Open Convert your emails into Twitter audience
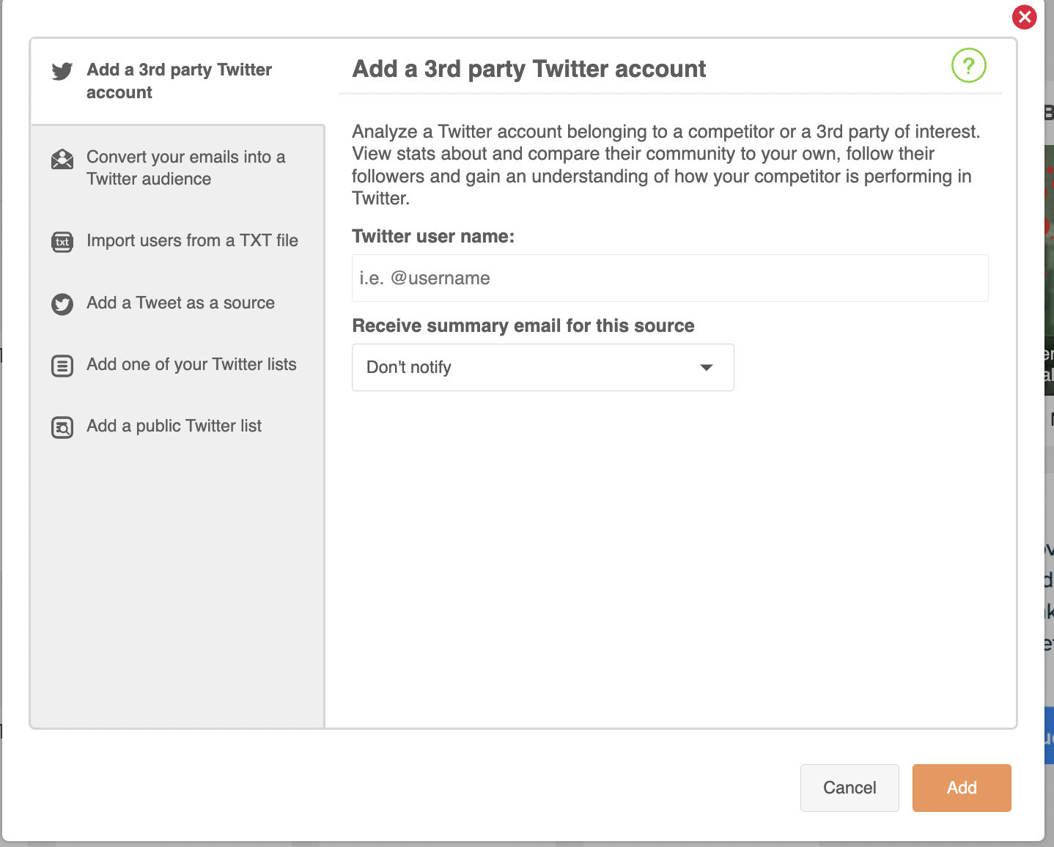This screenshot has width=1054, height=847. (x=177, y=168)
